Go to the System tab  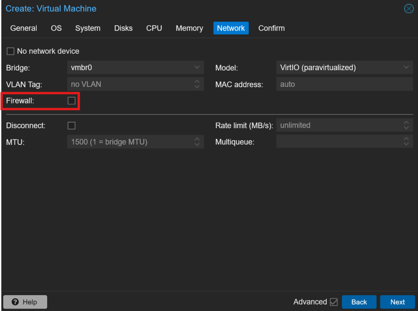pos(88,28)
